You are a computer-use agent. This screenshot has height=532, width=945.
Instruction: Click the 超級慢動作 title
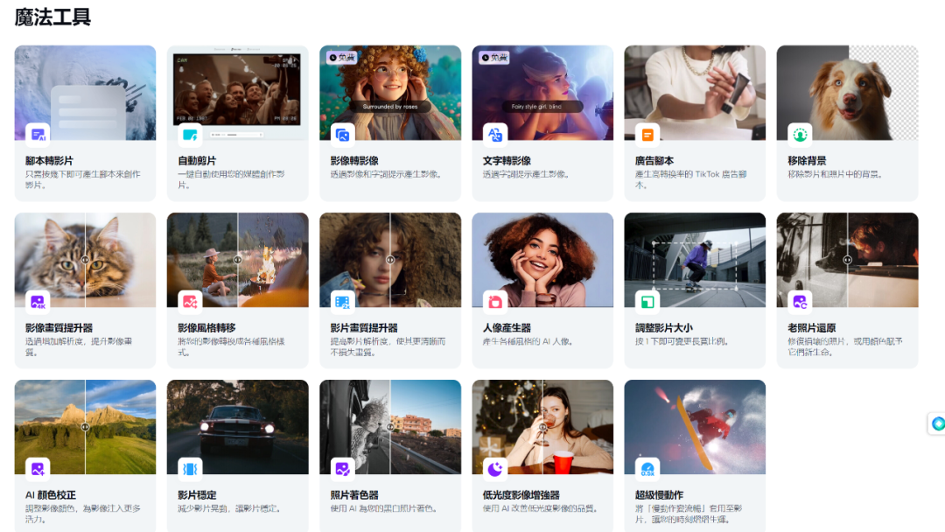(660, 494)
